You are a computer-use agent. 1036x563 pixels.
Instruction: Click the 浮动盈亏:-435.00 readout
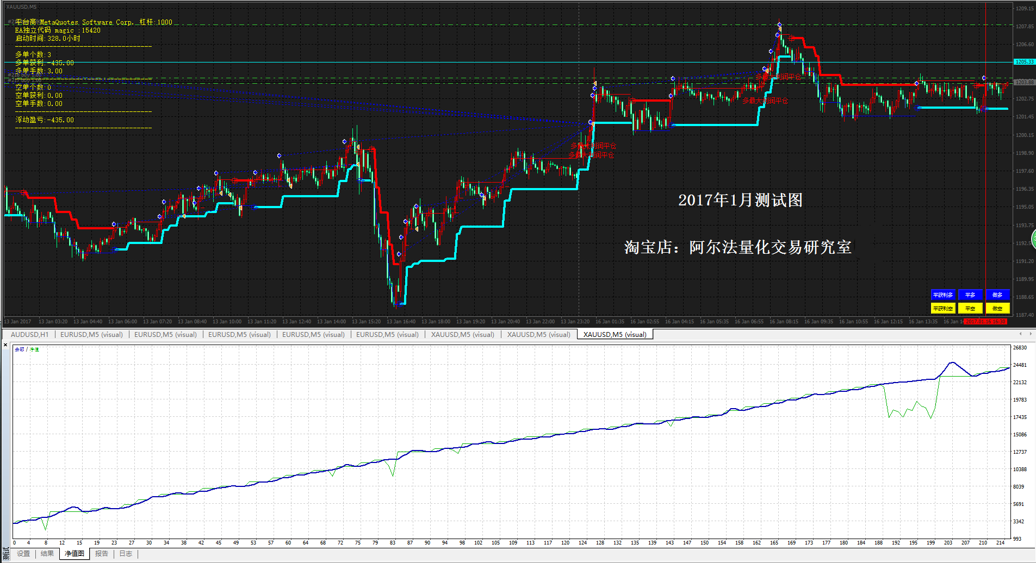point(45,120)
